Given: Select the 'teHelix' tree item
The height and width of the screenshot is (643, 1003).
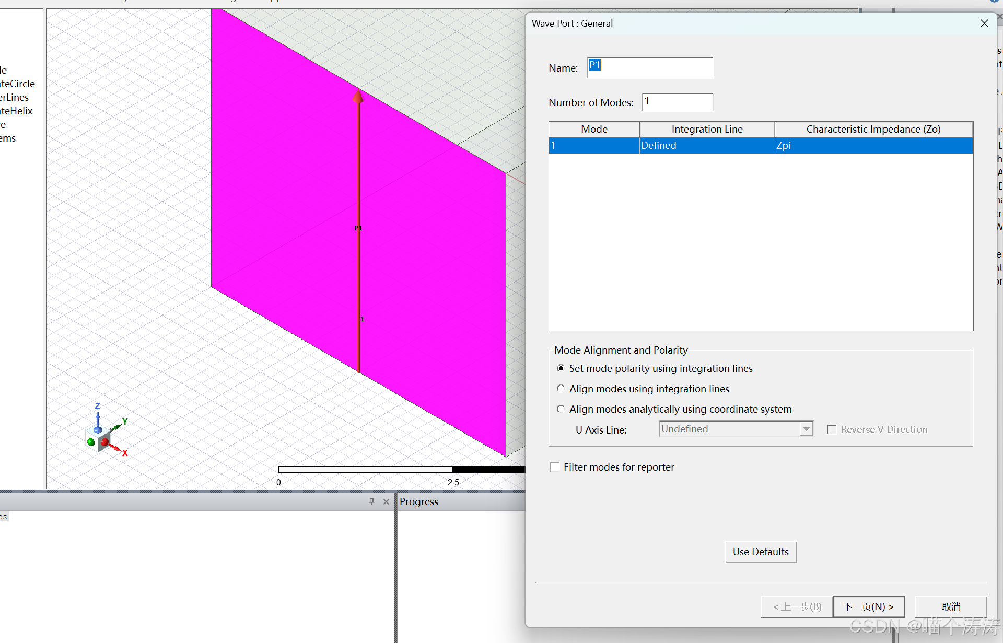Looking at the screenshot, I should [16, 111].
